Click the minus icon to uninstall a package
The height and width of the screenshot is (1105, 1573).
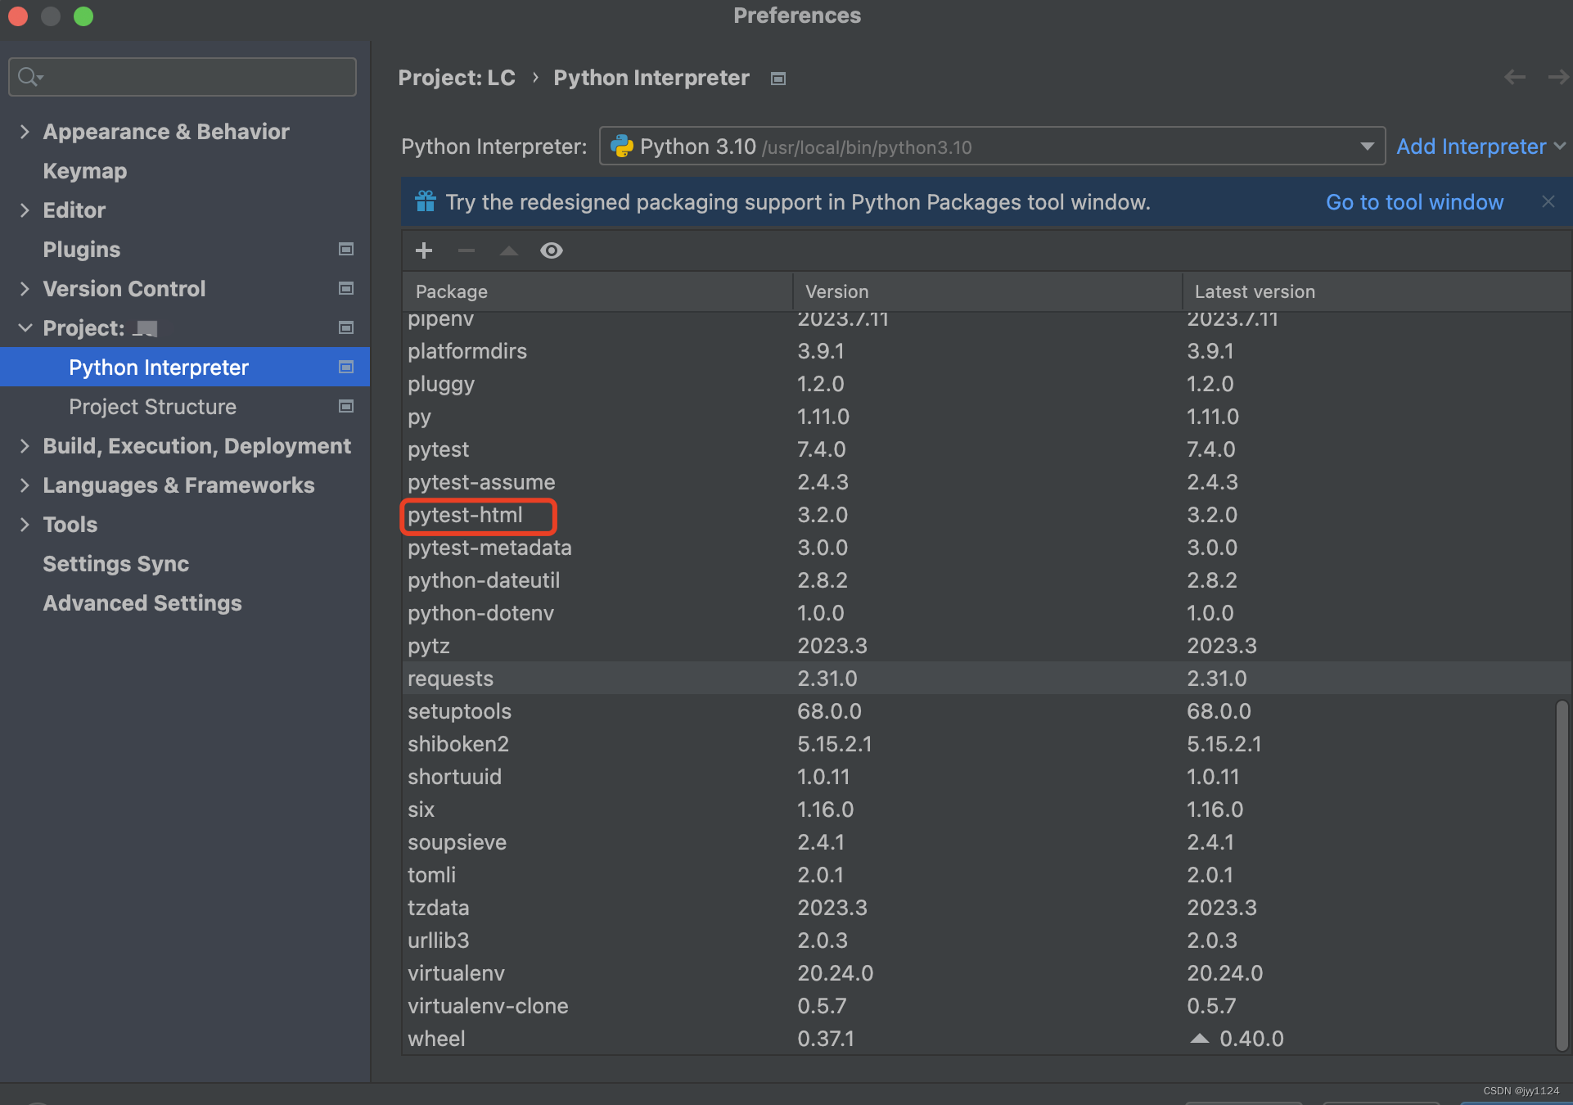466,250
